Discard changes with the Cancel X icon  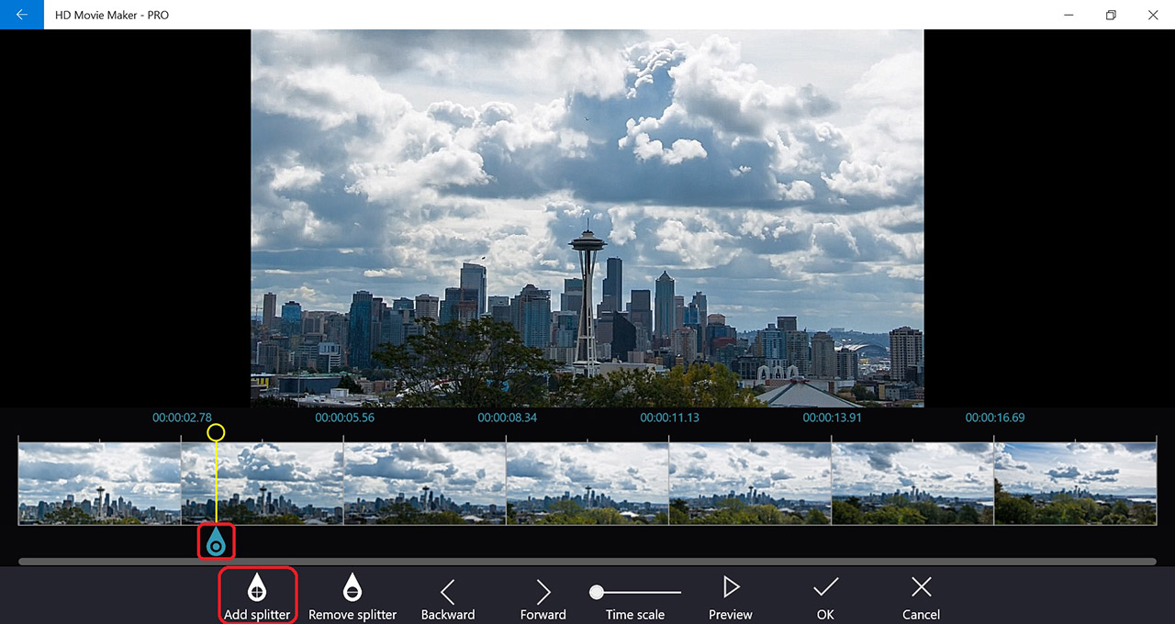[921, 587]
